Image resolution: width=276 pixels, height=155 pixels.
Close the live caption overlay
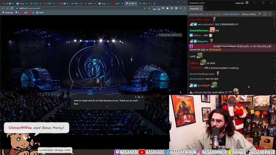coord(142,97)
